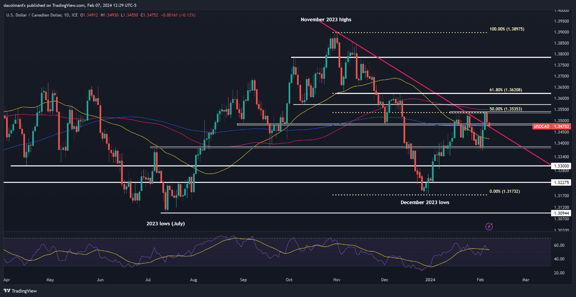Click the 50.00% (1.35353) Fibonacci label
This screenshot has width=576, height=297.
(x=505, y=109)
